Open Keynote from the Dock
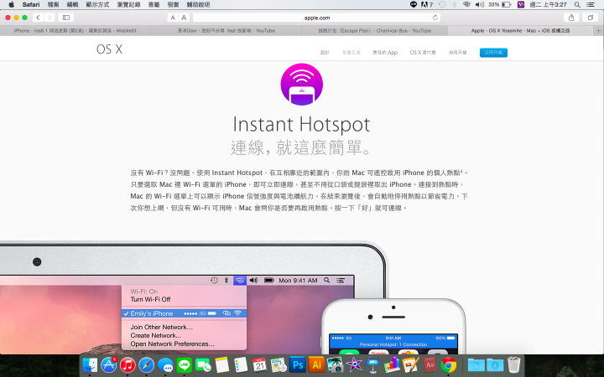This screenshot has height=377, width=604. (x=372, y=364)
